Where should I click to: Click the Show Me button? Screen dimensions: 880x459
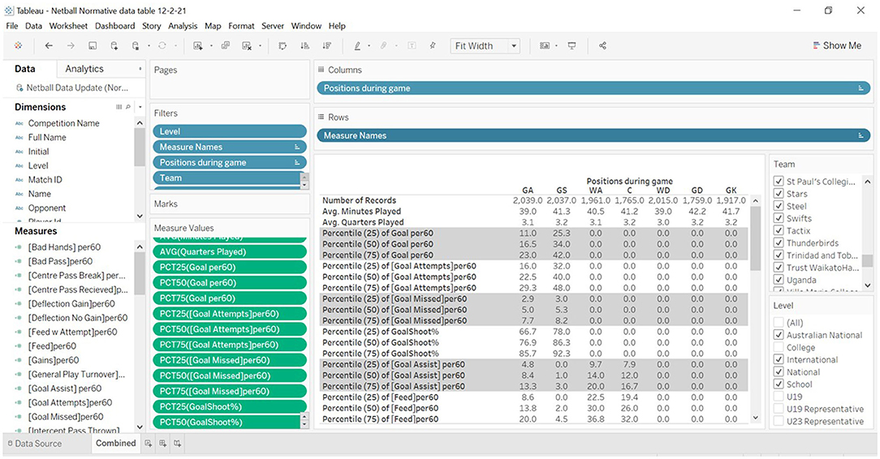click(x=837, y=46)
